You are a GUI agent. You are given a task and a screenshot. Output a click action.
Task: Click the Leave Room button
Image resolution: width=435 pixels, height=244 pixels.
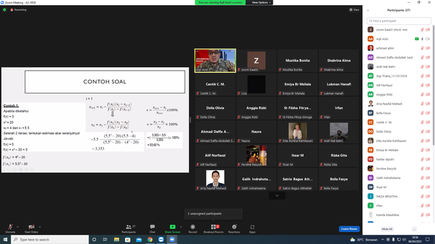click(x=349, y=229)
